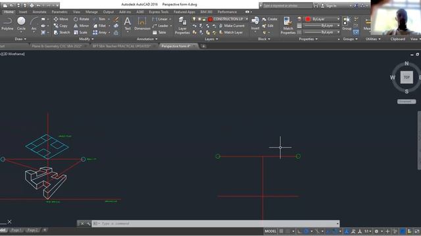
Task: Activate the Trim tool
Action: pyautogui.click(x=99, y=19)
